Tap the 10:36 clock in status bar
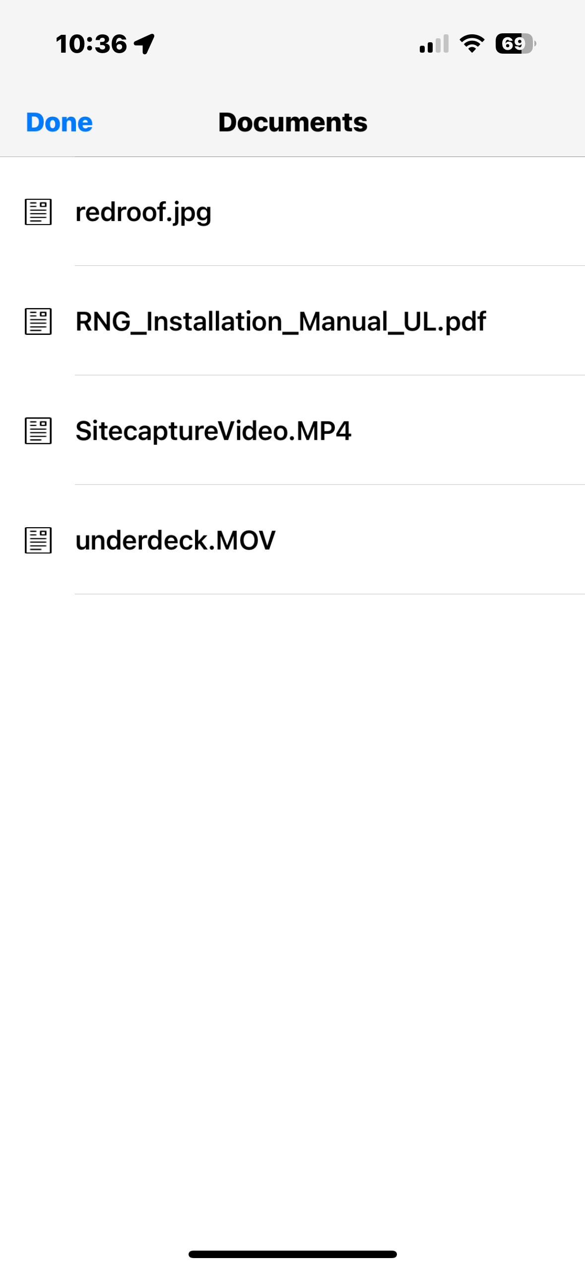This screenshot has height=1270, width=585. (91, 44)
